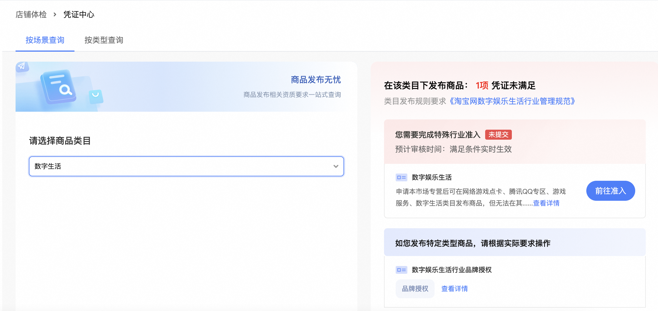The width and height of the screenshot is (658, 311).
Task: Switch to the 按类型查询 tab
Action: (104, 40)
